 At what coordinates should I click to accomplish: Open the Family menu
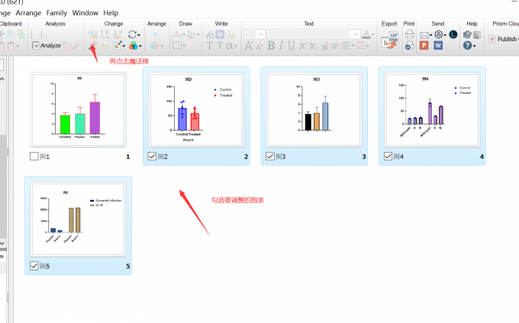(x=56, y=13)
